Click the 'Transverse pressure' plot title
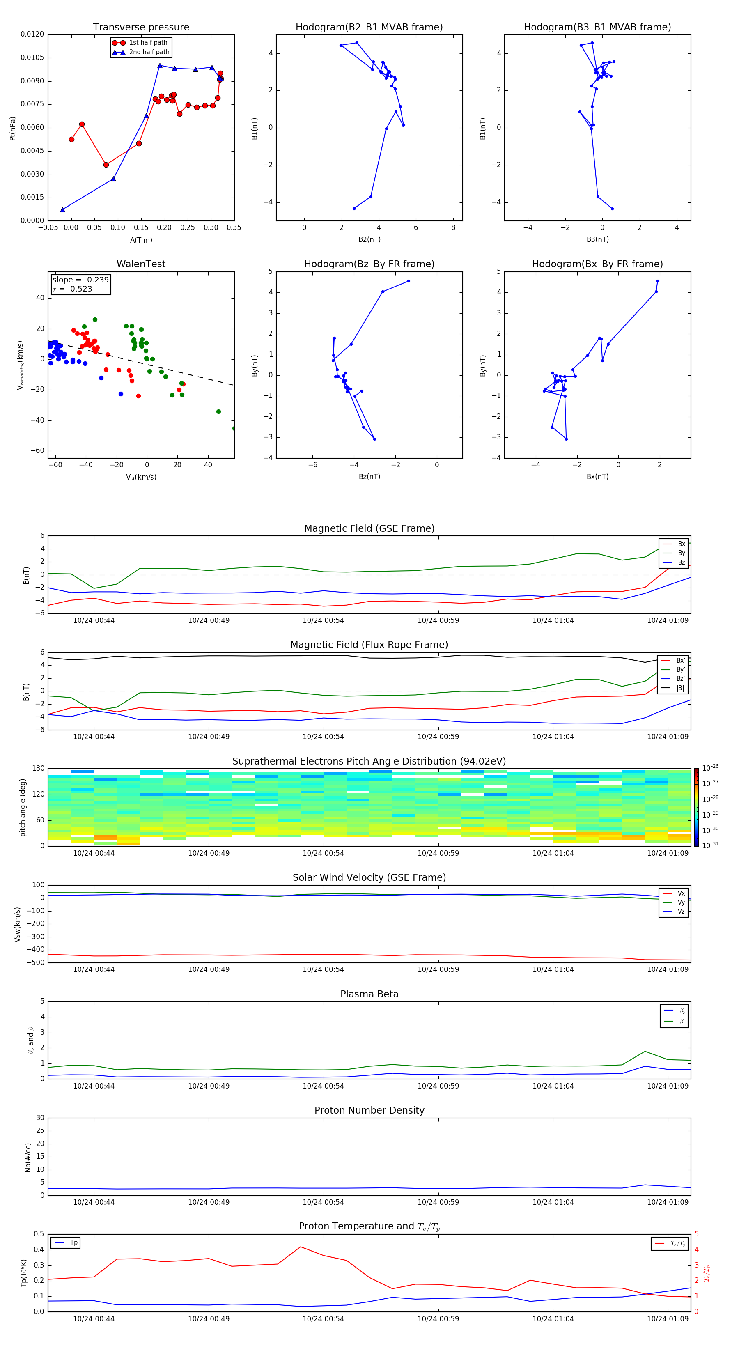Screen dimensions: 739x1355 tap(141, 28)
